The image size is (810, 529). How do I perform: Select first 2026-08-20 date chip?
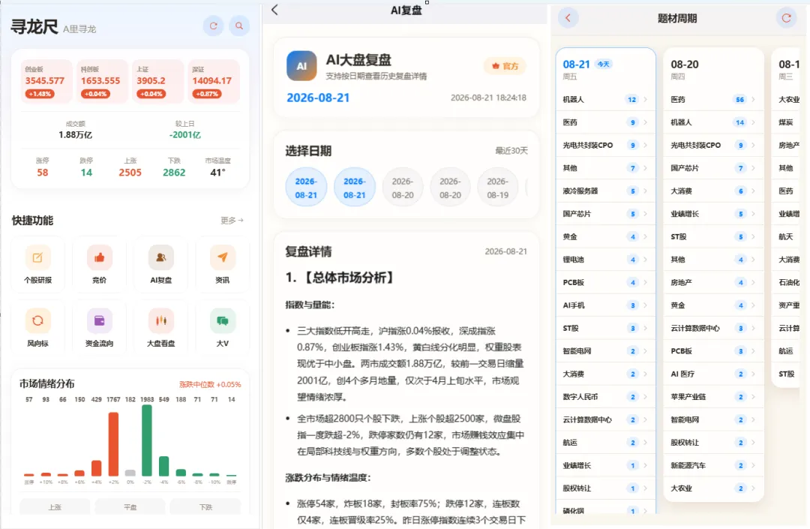click(x=403, y=188)
